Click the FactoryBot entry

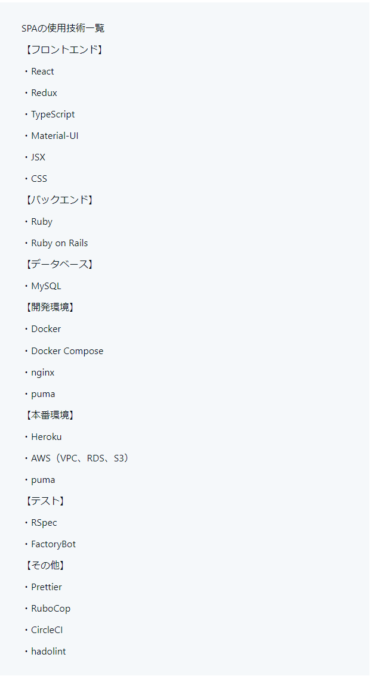point(53,544)
